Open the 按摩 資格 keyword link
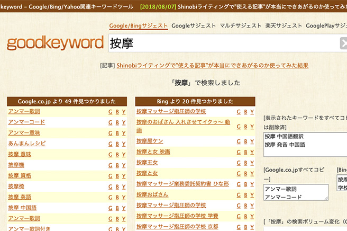 [x=20, y=175]
